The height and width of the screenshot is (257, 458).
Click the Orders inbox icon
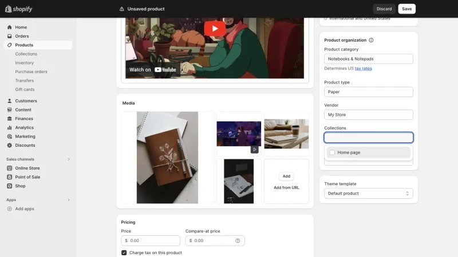9,36
